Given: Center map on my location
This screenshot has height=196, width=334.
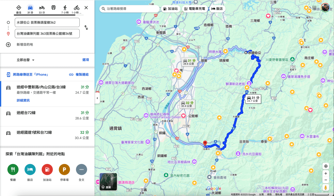Looking at the screenshot, I should (326, 166).
